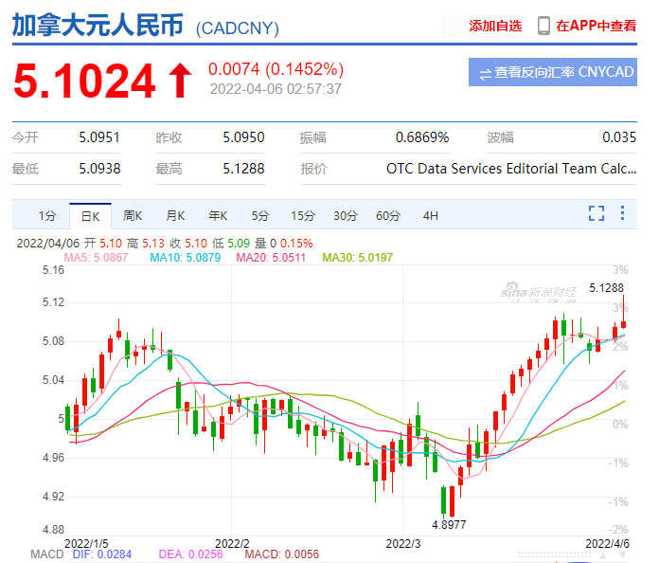This screenshot has width=659, height=563.
Task: Click the 2022/4/6 end date label
Action: 607,544
